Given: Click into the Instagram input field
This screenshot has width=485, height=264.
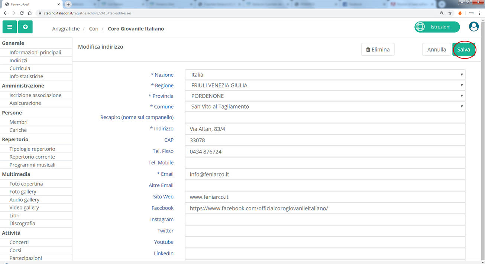Looking at the screenshot, I should pos(325,220).
